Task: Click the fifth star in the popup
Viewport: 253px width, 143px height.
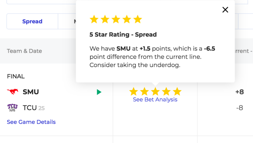Action: [138, 19]
